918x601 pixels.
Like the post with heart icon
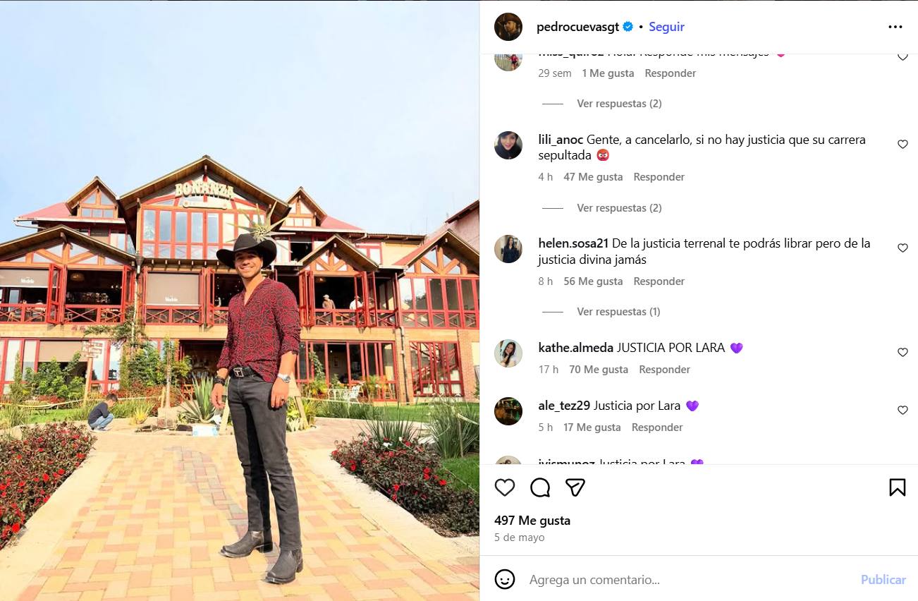click(x=505, y=487)
